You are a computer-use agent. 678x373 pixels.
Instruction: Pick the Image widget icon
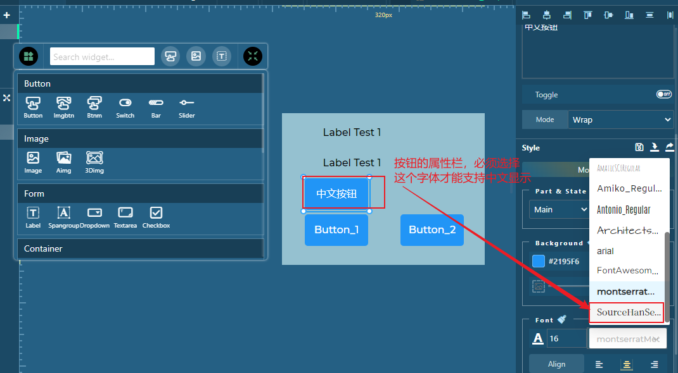33,162
